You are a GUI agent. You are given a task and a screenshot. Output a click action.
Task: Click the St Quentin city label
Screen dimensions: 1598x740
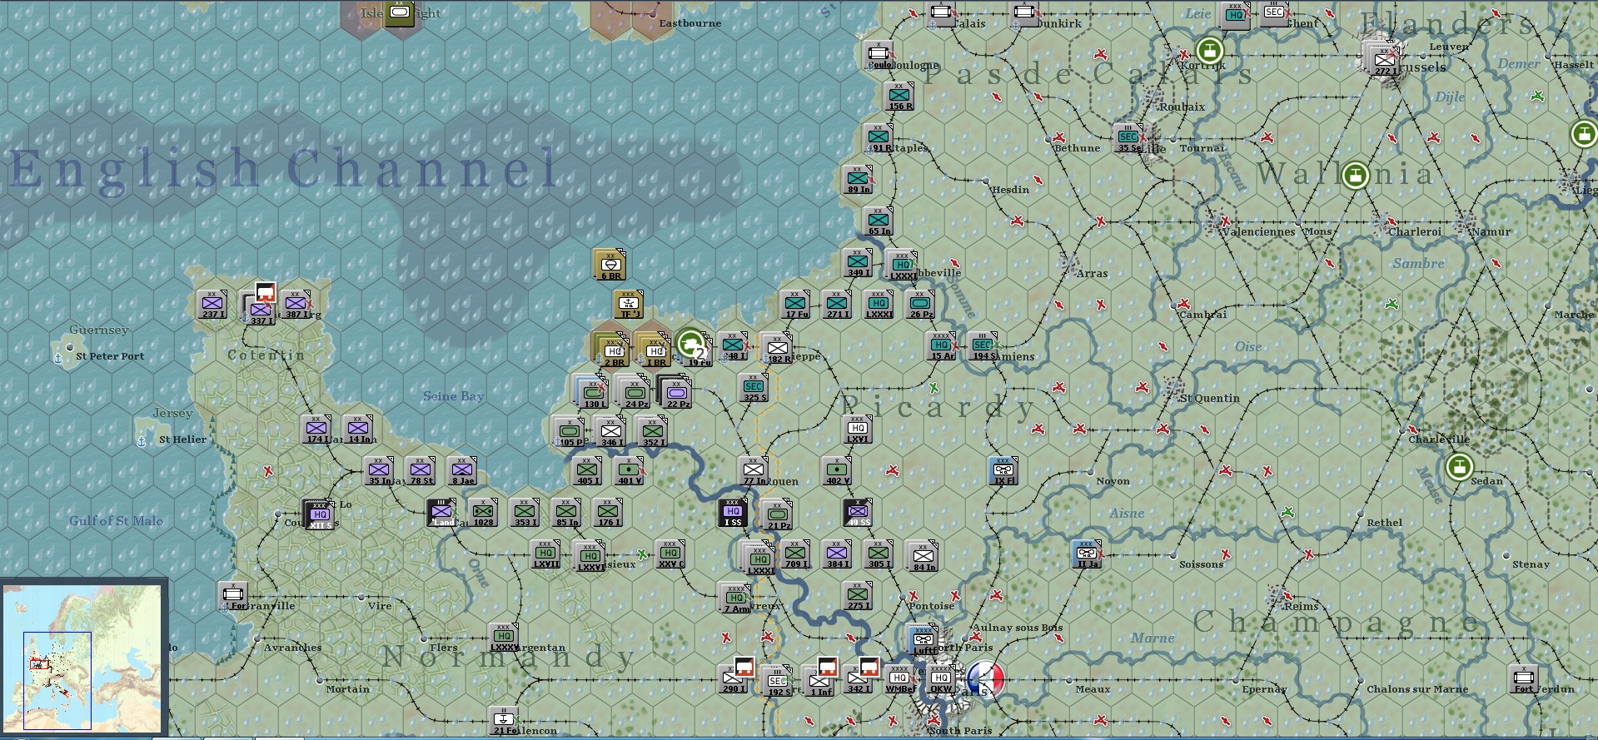(1210, 398)
